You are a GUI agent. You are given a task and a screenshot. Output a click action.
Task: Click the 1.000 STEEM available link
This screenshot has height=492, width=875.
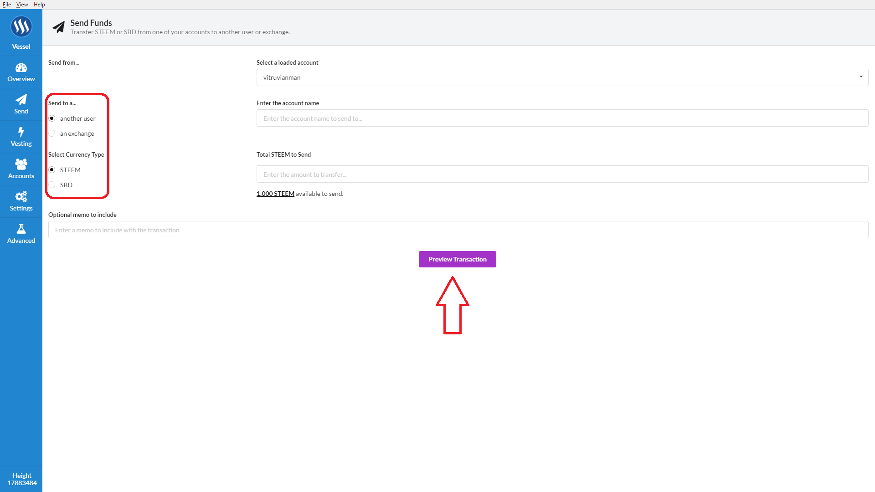point(275,194)
